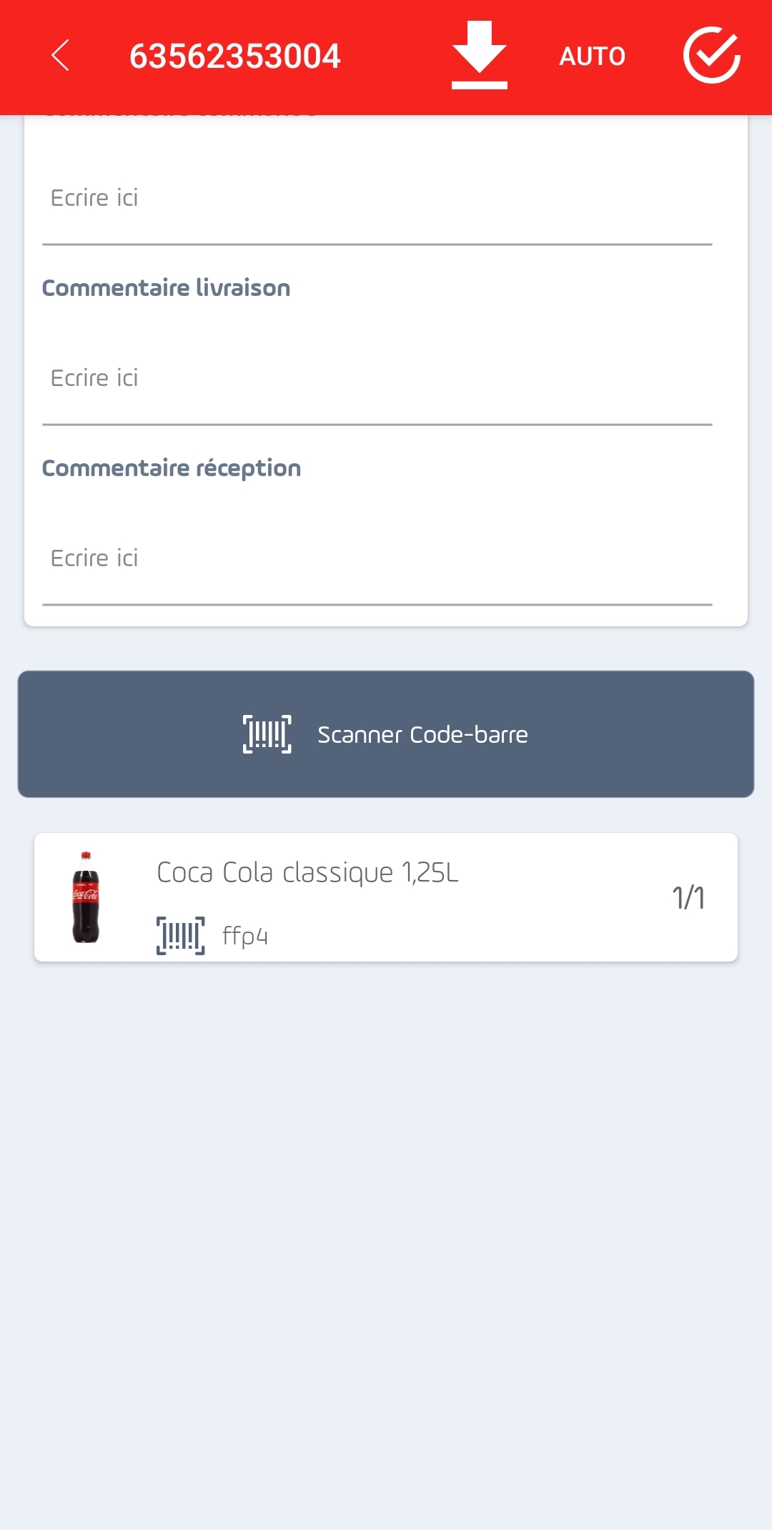Tap the barcode icon inside Scanner button
Viewport: 772px width, 1530px height.
(x=267, y=734)
